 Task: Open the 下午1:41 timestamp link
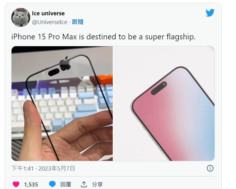(23, 168)
